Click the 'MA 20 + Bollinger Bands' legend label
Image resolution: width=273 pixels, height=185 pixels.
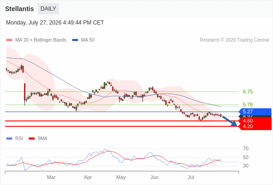(x=41, y=40)
